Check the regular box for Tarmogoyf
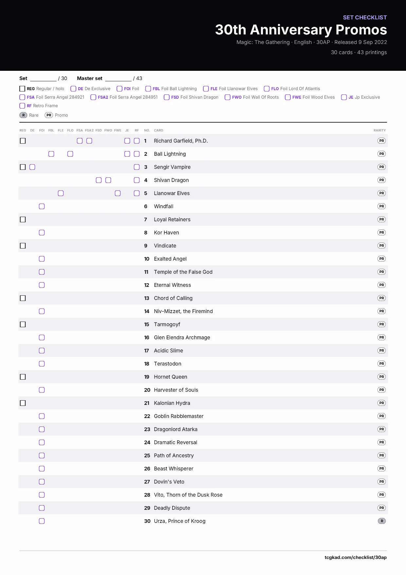This screenshot has height=575, width=406. [x=23, y=324]
